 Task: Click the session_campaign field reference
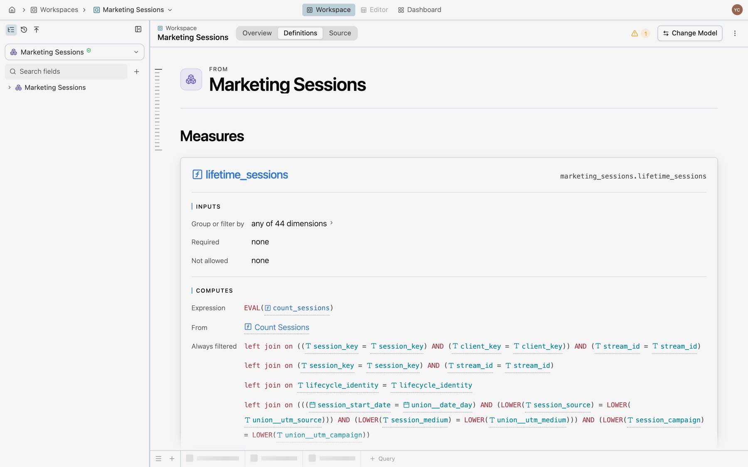[664, 420]
